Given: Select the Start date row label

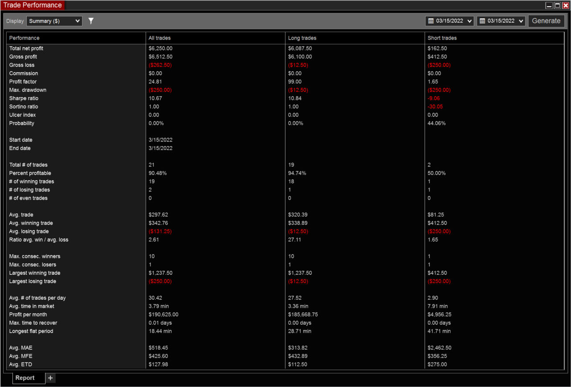Looking at the screenshot, I should 21,140.
